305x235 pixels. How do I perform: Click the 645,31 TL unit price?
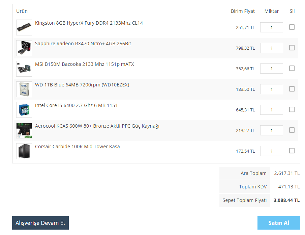pos(245,110)
